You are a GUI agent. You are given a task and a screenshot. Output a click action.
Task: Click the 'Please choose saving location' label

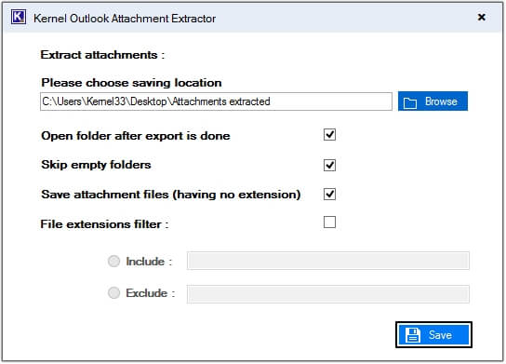(x=131, y=83)
